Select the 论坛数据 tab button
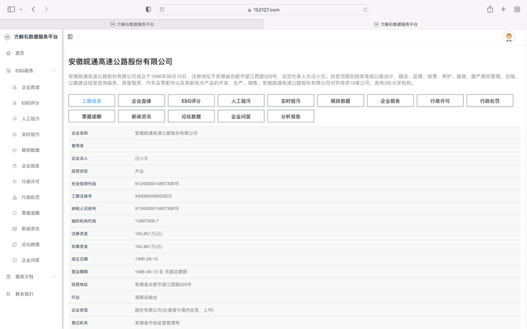Screen dimensions: 527x329 point(191,116)
